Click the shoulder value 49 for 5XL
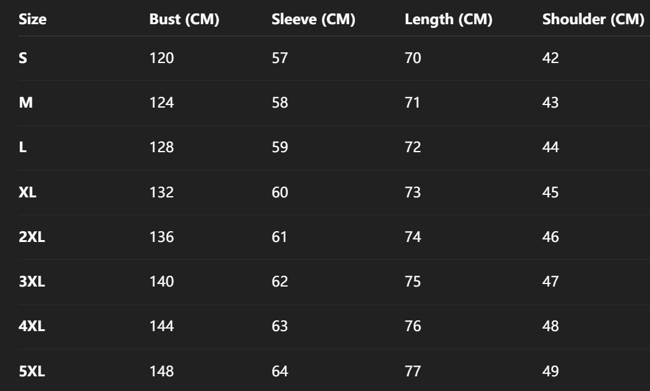This screenshot has width=650, height=391. click(x=551, y=371)
